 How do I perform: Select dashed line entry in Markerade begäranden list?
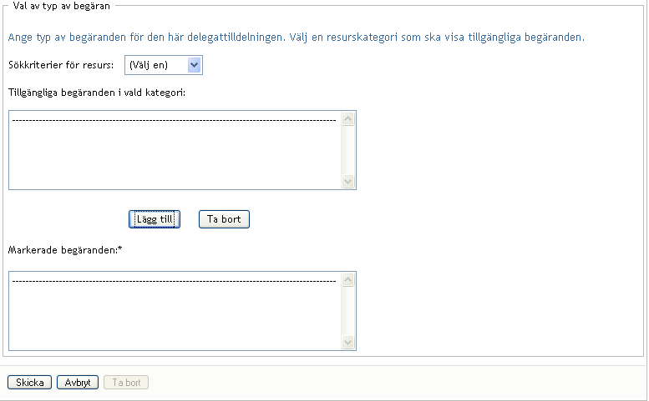pyautogui.click(x=175, y=281)
